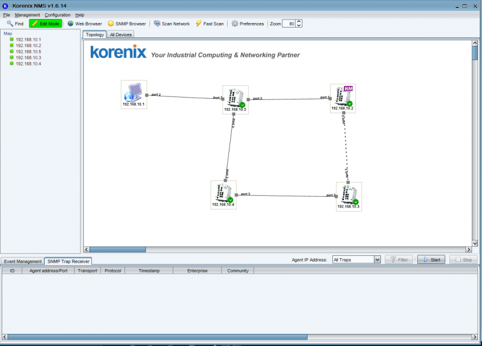Screen dimensions: 482x346
Task: Sort by the Community column header
Action: click(x=238, y=271)
